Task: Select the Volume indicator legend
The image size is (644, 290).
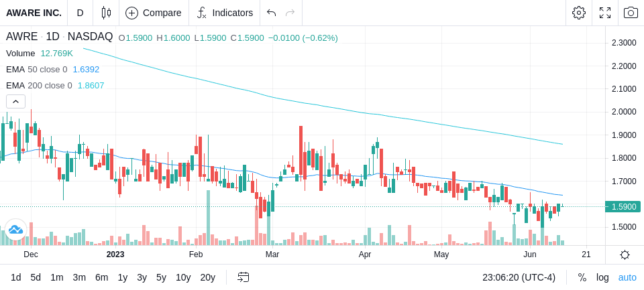Action: pyautogui.click(x=21, y=54)
